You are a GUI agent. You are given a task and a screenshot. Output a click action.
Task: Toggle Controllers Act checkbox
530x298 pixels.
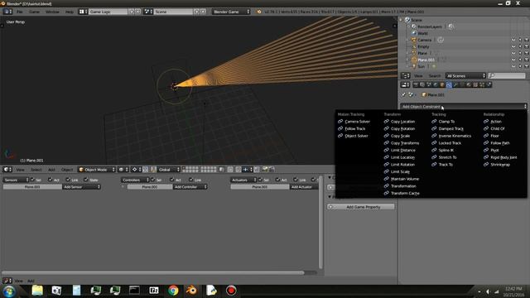point(172,180)
